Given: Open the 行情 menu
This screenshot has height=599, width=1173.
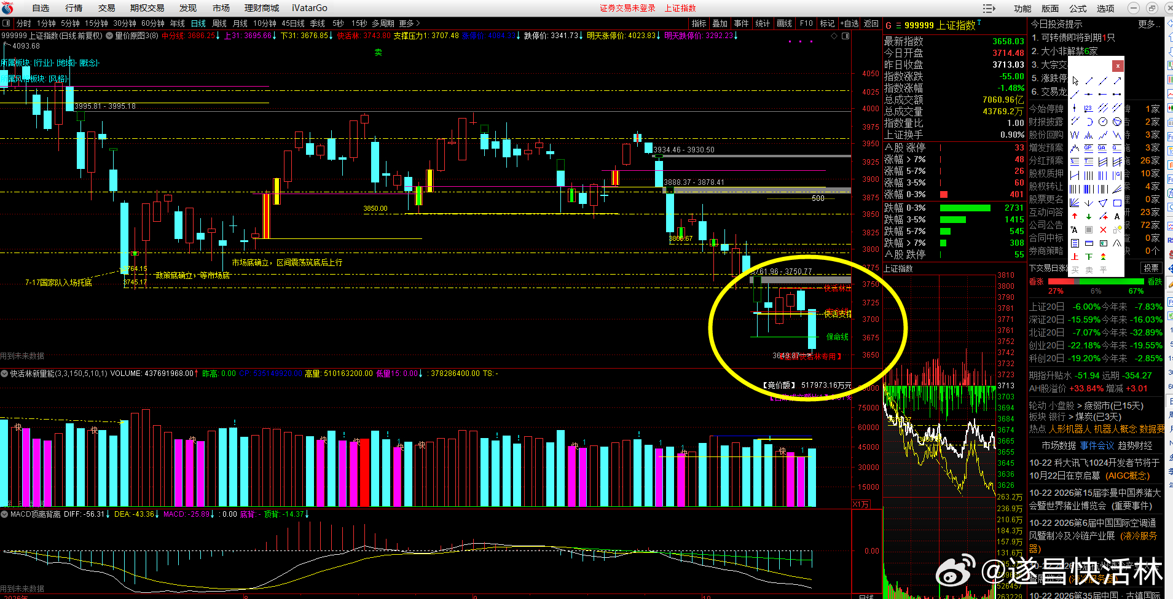Looking at the screenshot, I should point(74,8).
